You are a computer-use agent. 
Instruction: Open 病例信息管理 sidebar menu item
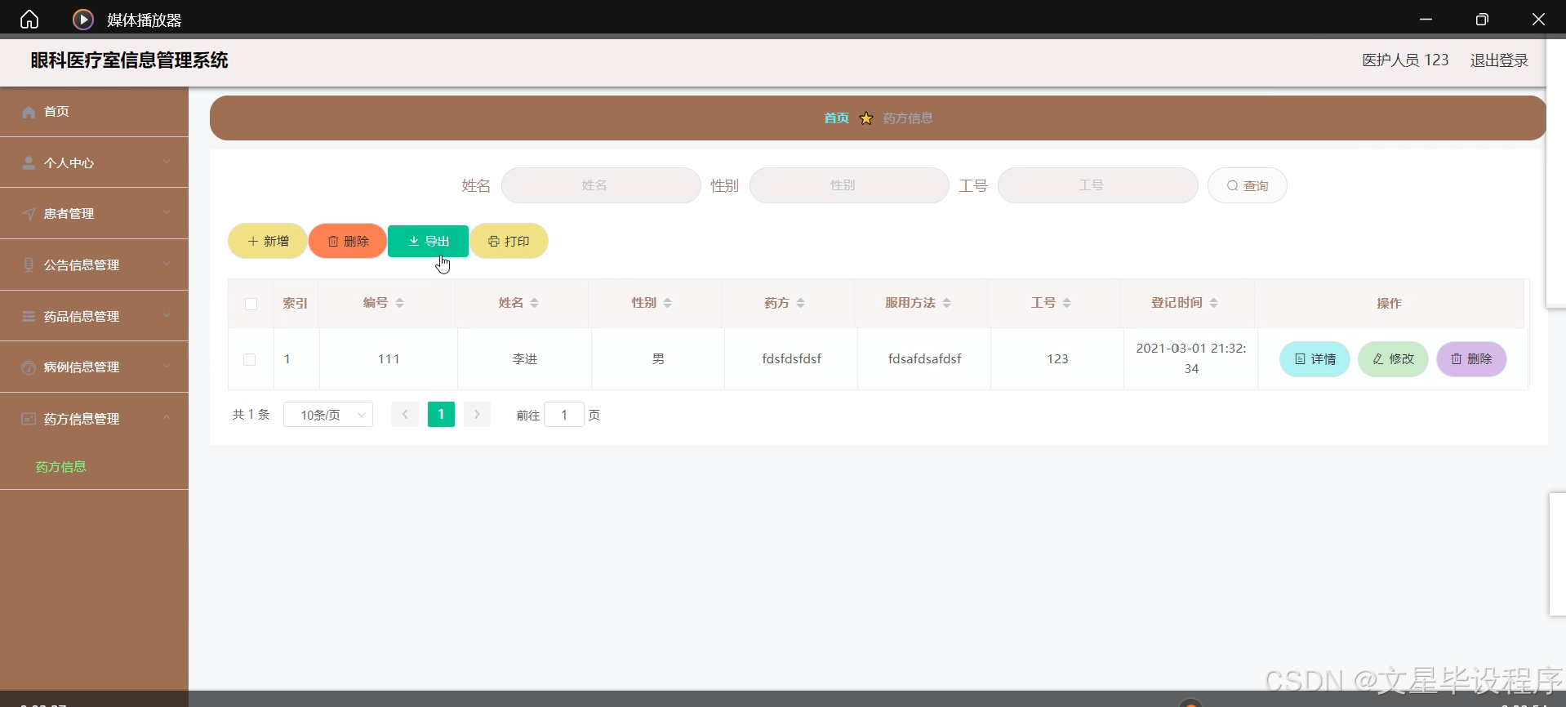point(94,367)
